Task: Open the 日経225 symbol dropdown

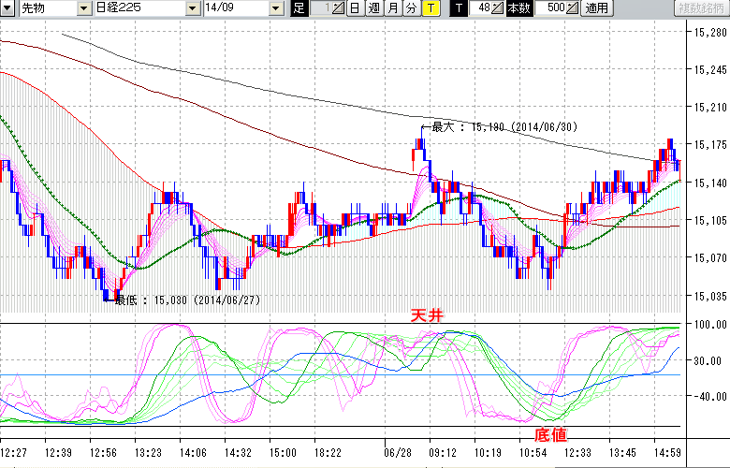Action: [x=192, y=8]
